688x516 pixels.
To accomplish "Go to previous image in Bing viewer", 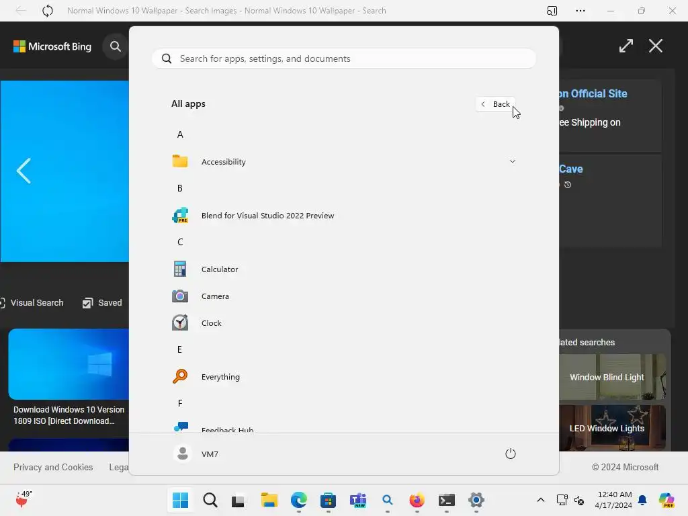I will tap(24, 171).
